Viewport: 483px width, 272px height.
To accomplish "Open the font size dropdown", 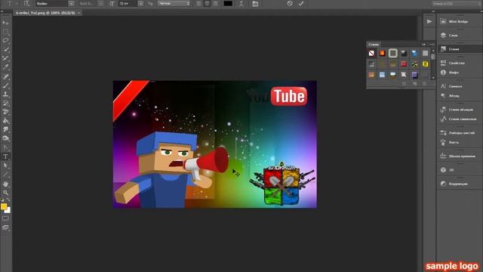I will tap(141, 3).
